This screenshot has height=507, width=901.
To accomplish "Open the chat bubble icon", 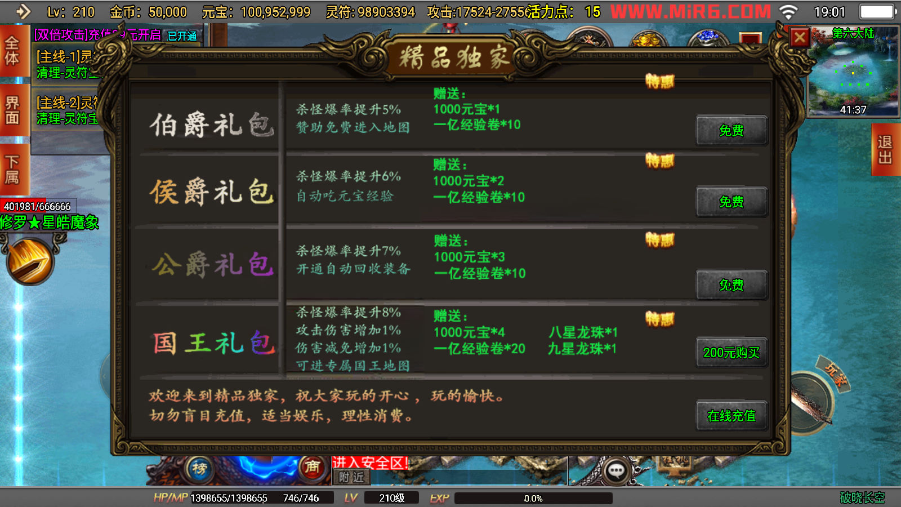I will click(616, 472).
